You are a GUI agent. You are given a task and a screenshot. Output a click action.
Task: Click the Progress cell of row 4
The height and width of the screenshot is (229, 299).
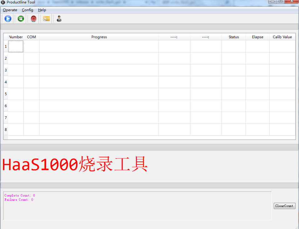click(x=99, y=82)
